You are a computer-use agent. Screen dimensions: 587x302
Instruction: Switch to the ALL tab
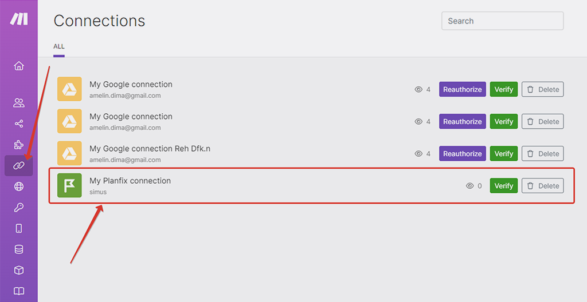59,47
